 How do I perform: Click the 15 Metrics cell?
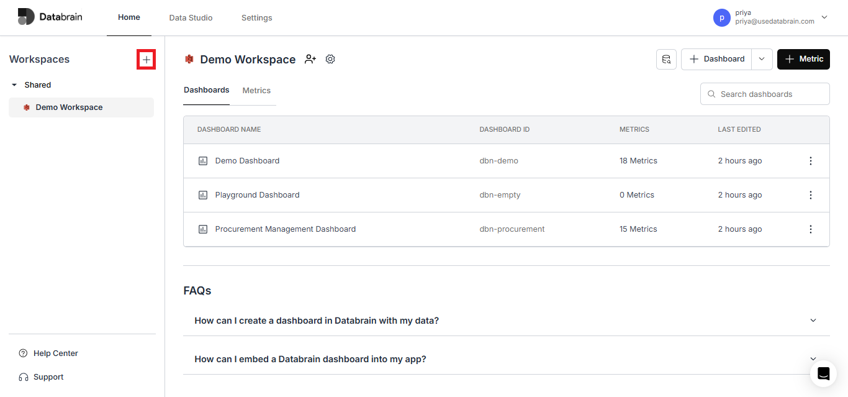click(638, 229)
